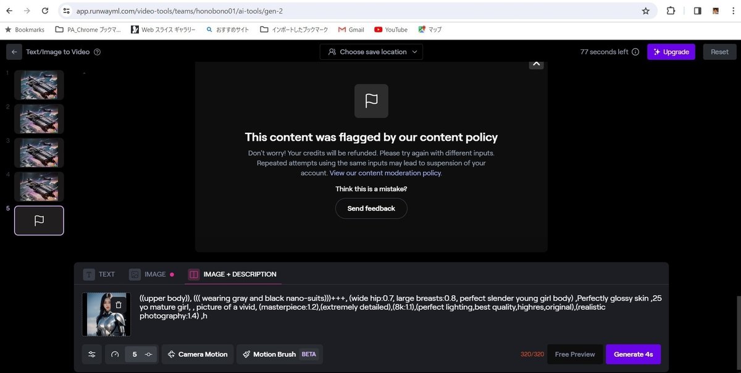Image resolution: width=741 pixels, height=373 pixels.
Task: Open help icon beside Text/Image to Video
Action: click(97, 52)
